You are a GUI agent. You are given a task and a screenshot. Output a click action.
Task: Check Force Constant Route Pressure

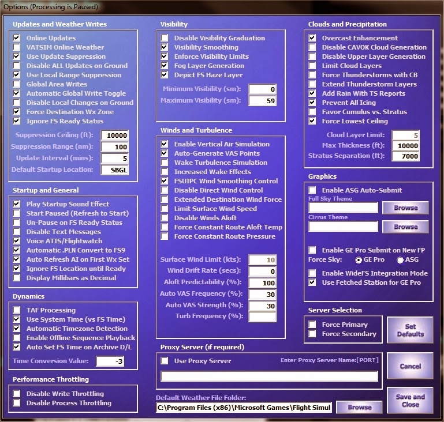[x=164, y=236]
